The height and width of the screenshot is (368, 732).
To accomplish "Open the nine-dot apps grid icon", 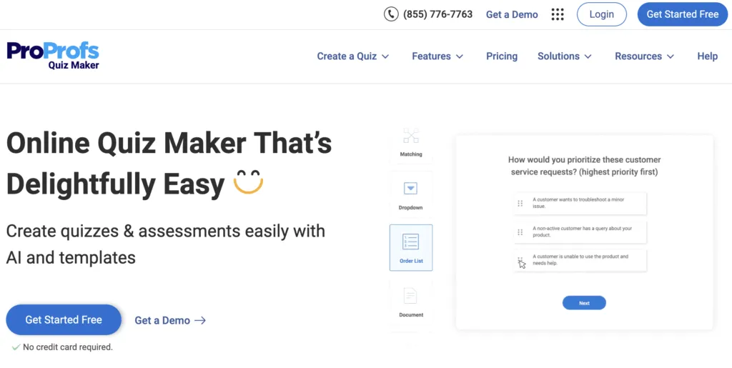I will 558,14.
